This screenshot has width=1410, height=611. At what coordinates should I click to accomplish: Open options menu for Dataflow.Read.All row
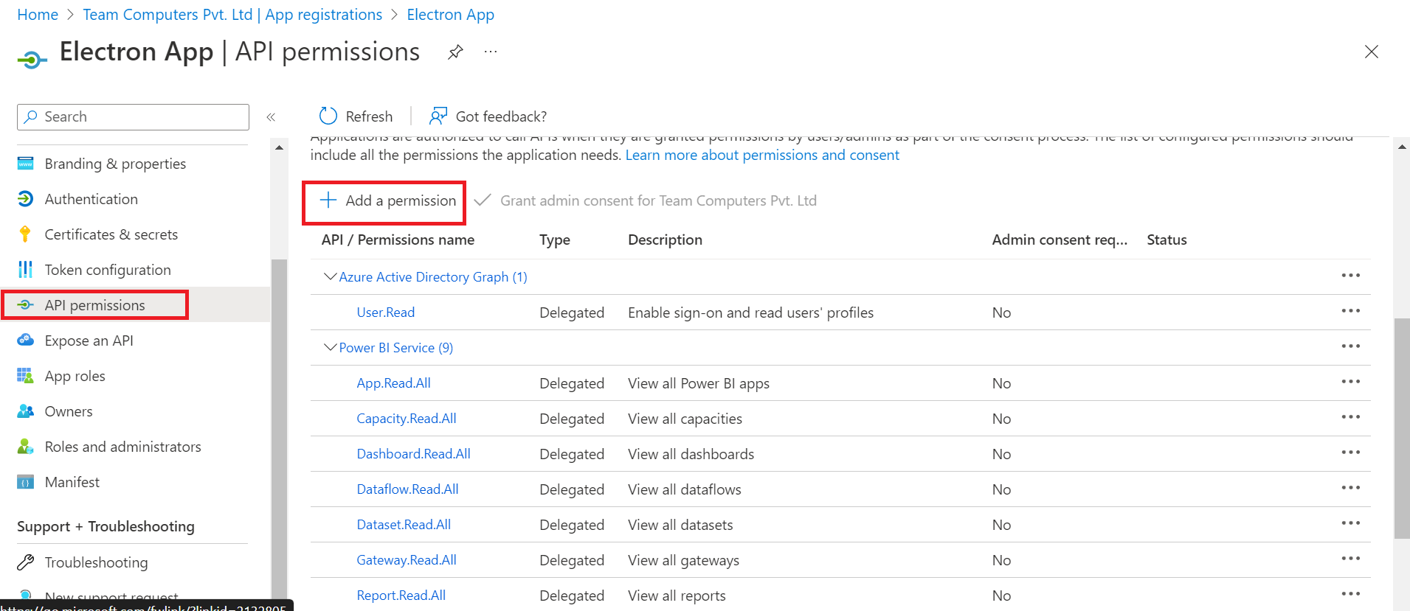coord(1350,488)
